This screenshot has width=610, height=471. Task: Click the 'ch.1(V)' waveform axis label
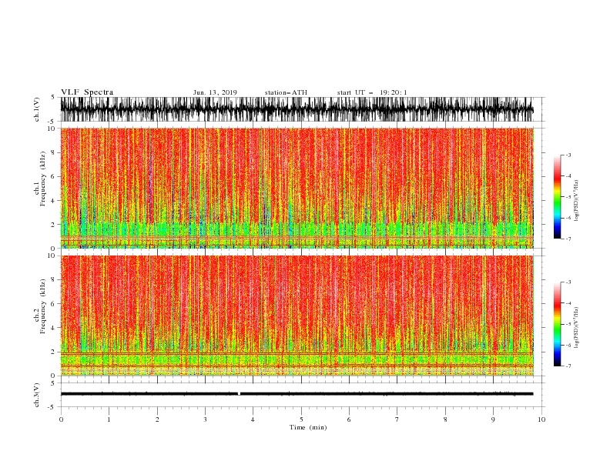(37, 109)
